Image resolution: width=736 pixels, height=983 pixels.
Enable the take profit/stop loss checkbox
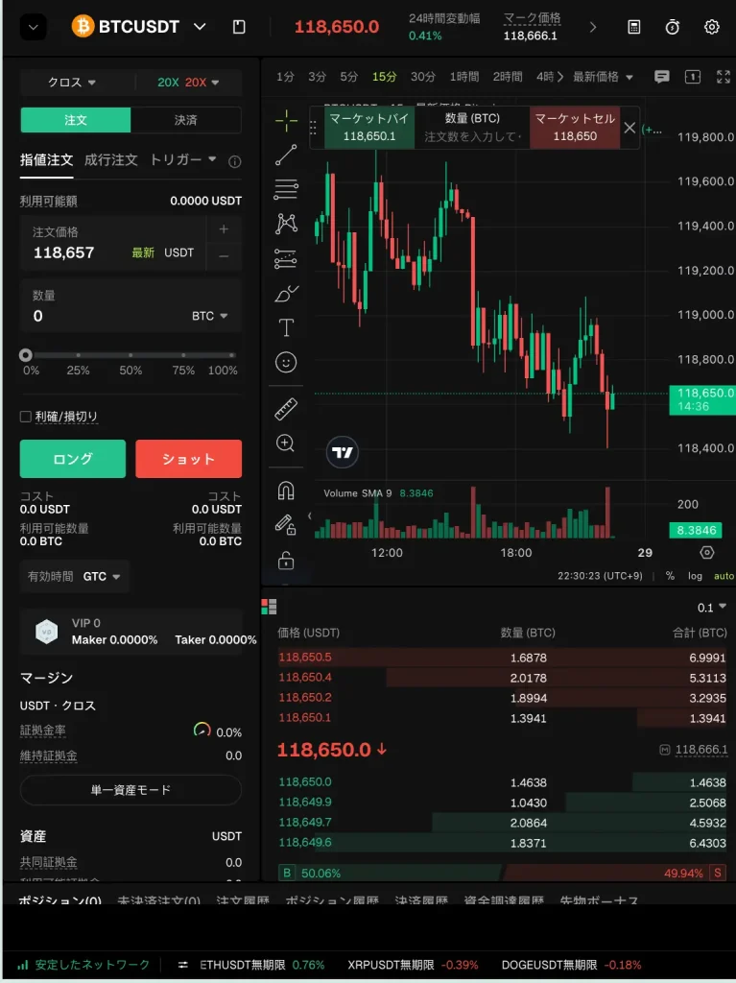tap(26, 417)
